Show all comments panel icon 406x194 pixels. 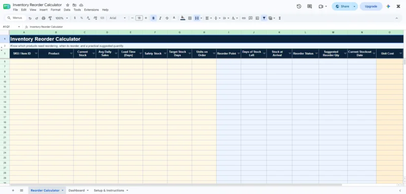[x=310, y=7]
